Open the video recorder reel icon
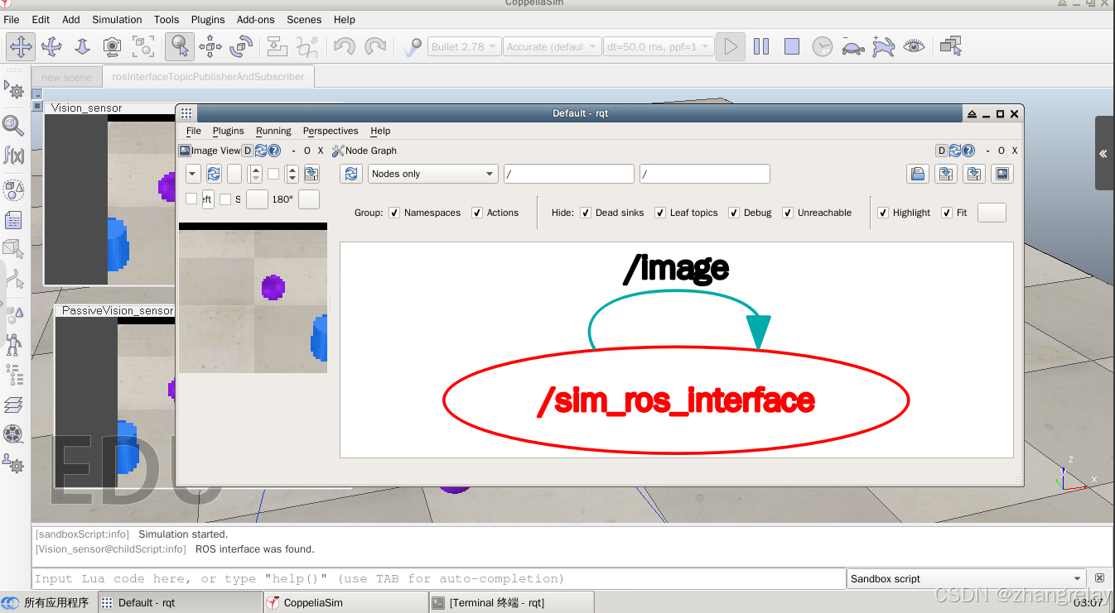The width and height of the screenshot is (1115, 613). (13, 433)
